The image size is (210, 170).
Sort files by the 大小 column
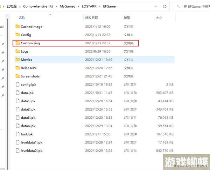(159, 18)
